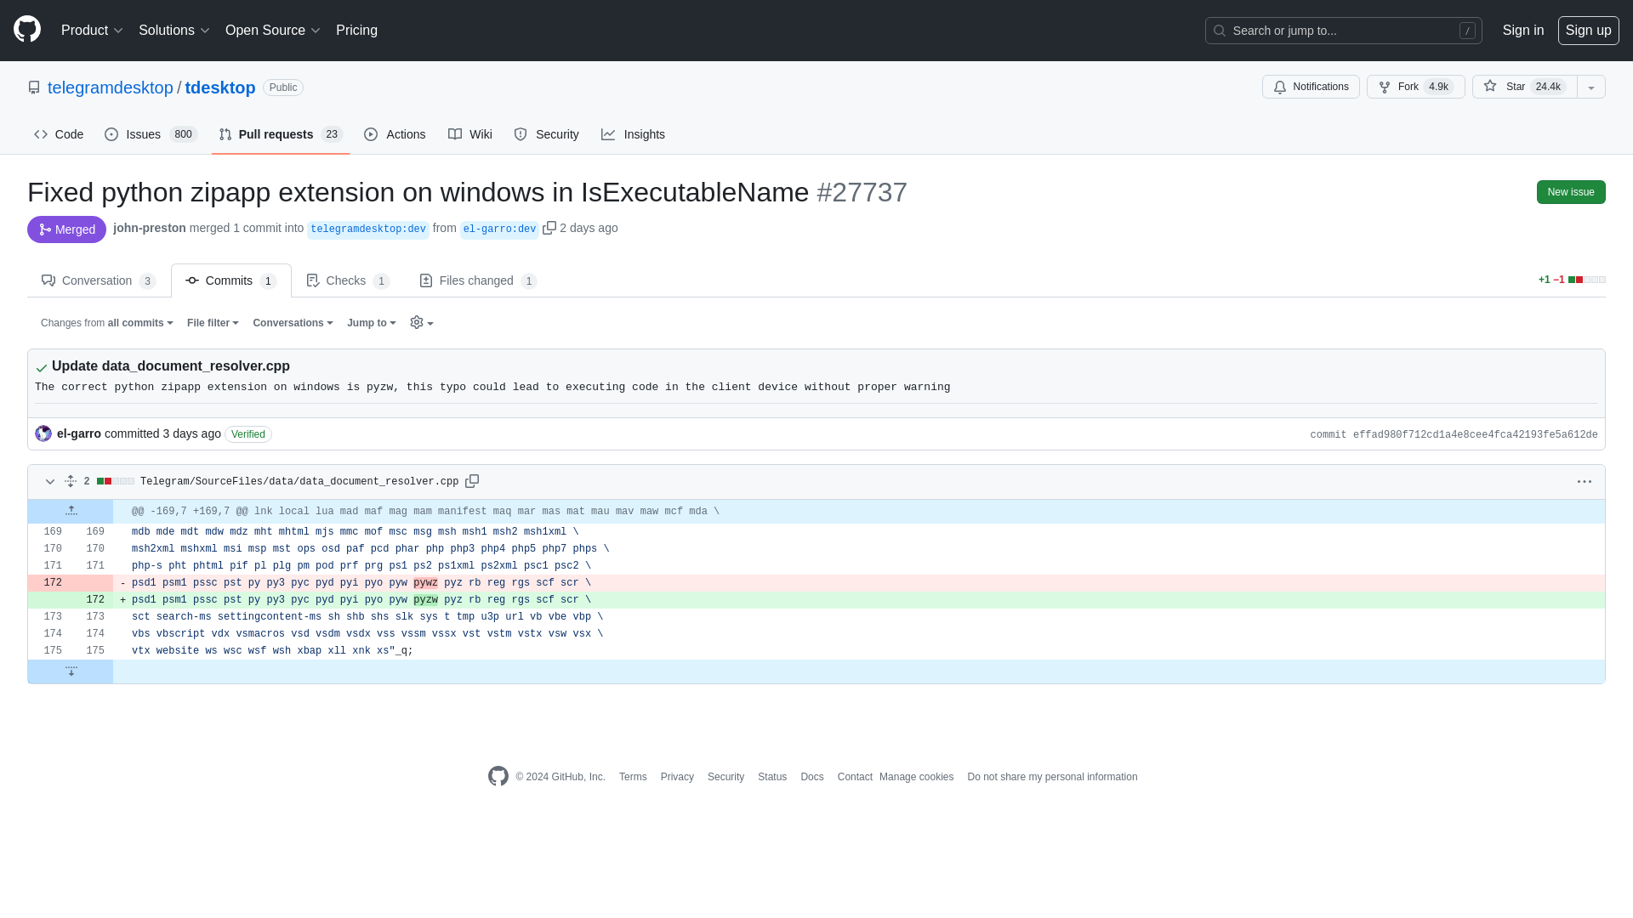Image resolution: width=1633 pixels, height=918 pixels.
Task: Expand the Files changed tab
Action: click(476, 280)
